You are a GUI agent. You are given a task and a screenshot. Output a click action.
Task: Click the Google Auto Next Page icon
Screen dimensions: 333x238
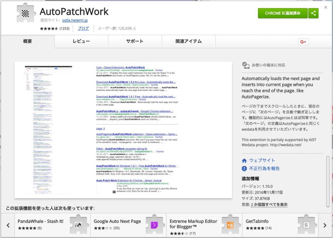tap(154, 225)
